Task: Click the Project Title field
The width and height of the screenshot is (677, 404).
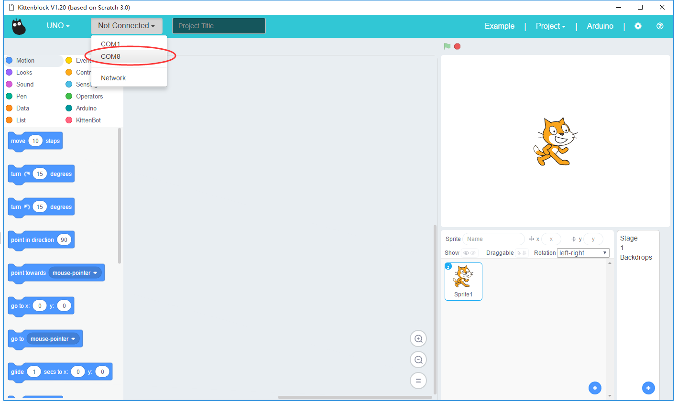Action: coord(219,26)
